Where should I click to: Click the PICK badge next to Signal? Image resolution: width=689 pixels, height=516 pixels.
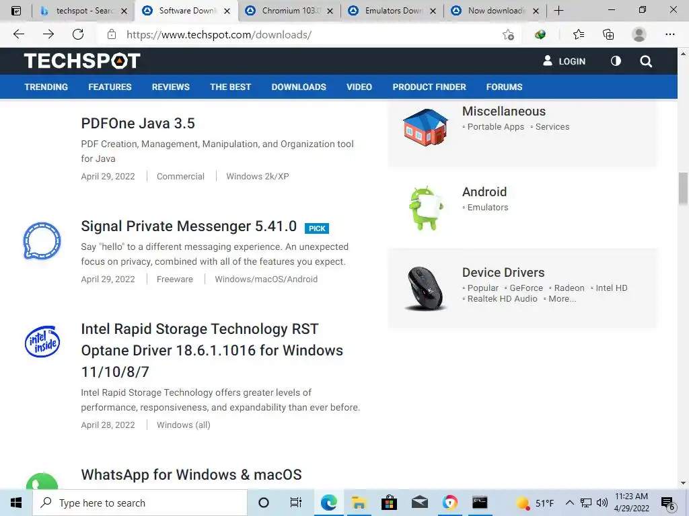pos(317,228)
